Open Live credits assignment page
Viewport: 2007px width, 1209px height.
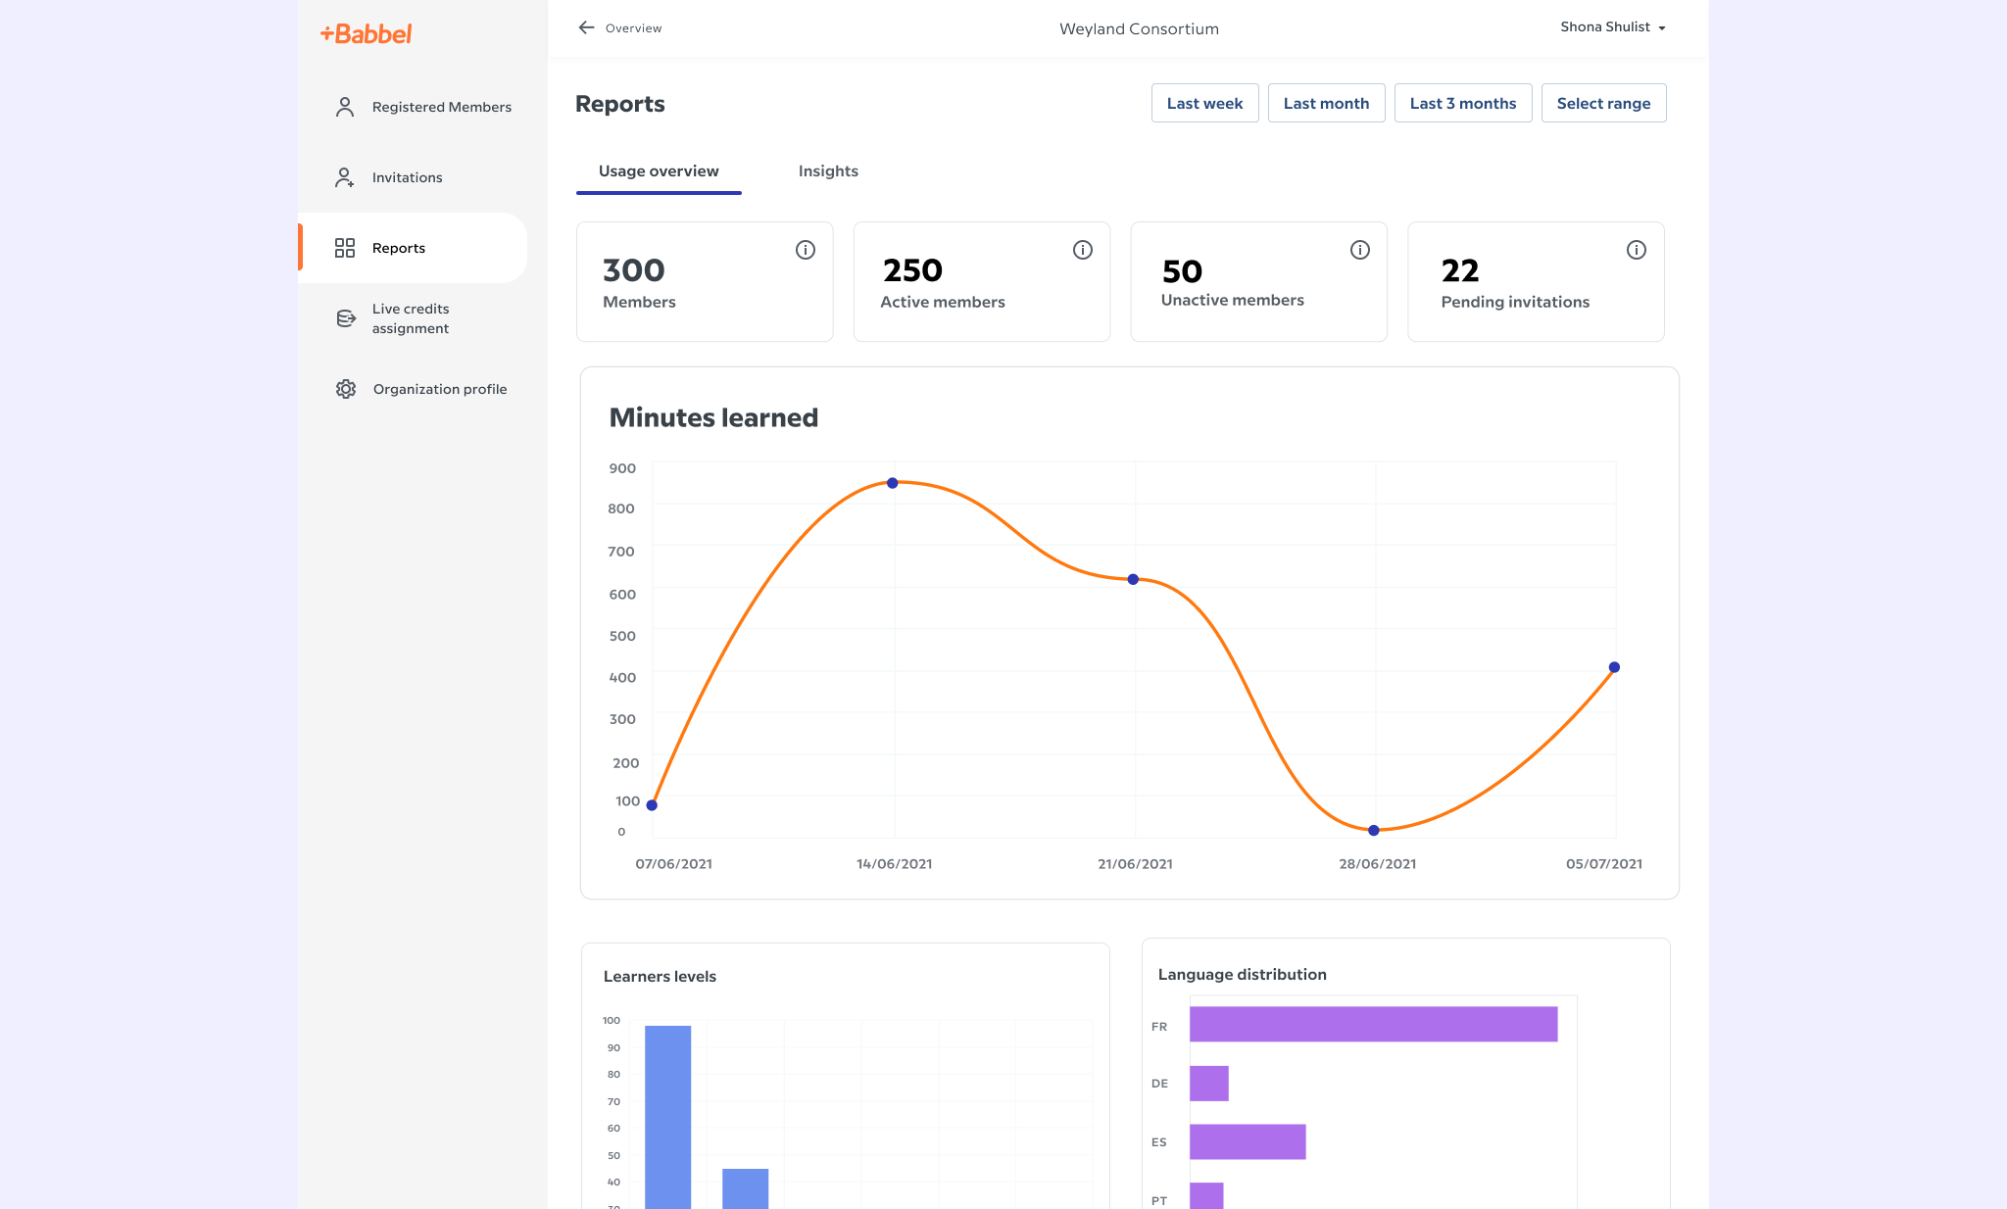(413, 318)
